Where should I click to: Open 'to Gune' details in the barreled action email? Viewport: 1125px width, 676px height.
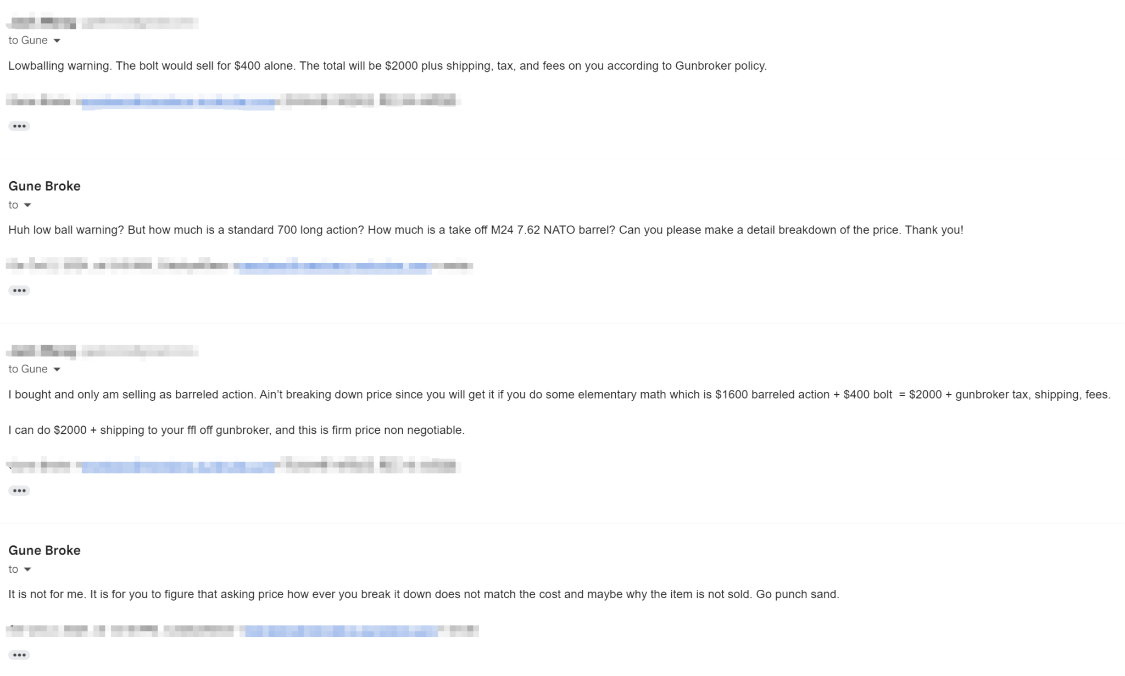click(57, 370)
